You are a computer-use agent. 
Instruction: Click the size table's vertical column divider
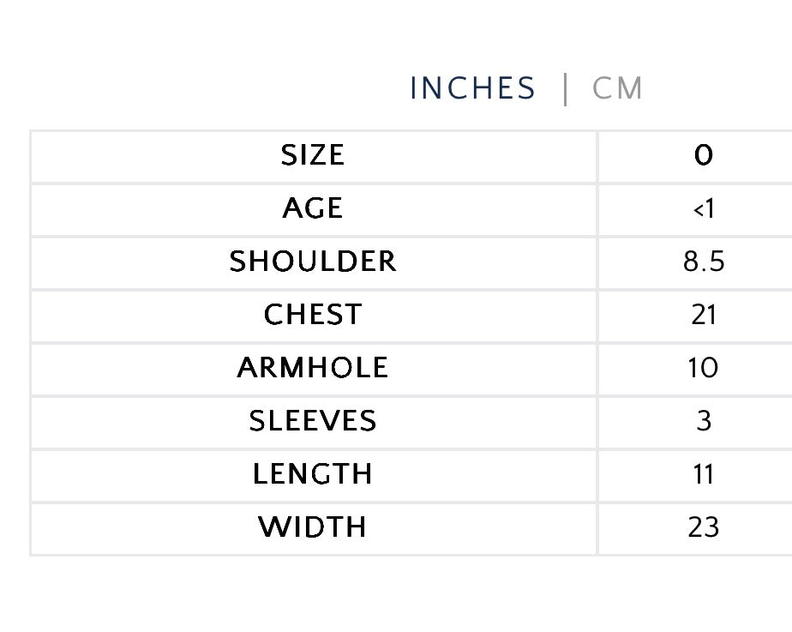tap(597, 343)
